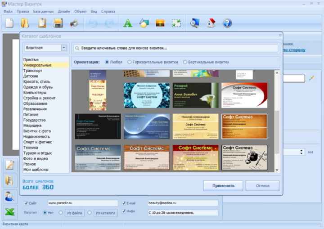The image size is (324, 229).
Task: Open the 'База данных' menu
Action: 42,11
